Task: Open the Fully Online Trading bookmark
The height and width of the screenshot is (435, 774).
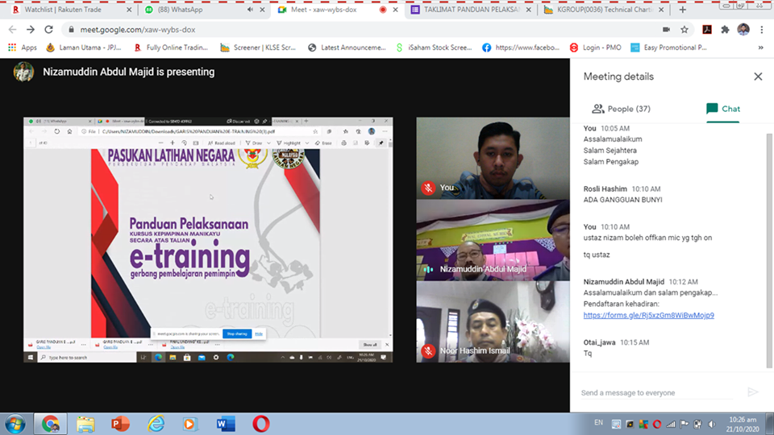Action: click(x=171, y=48)
